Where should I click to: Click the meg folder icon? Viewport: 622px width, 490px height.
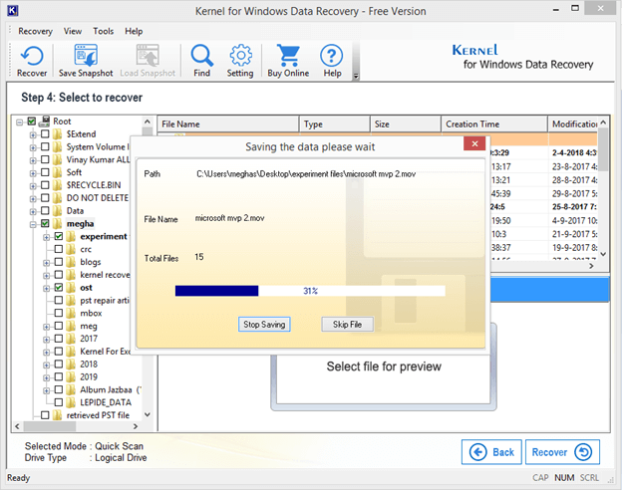click(x=72, y=326)
